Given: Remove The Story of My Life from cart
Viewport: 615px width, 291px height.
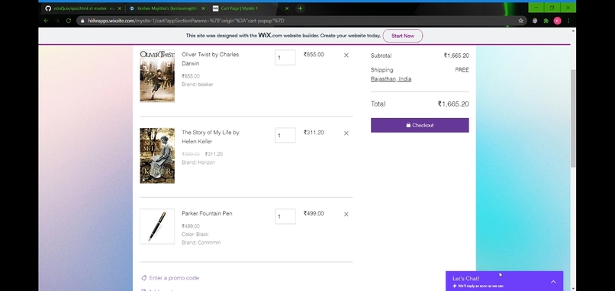Looking at the screenshot, I should pos(346,133).
